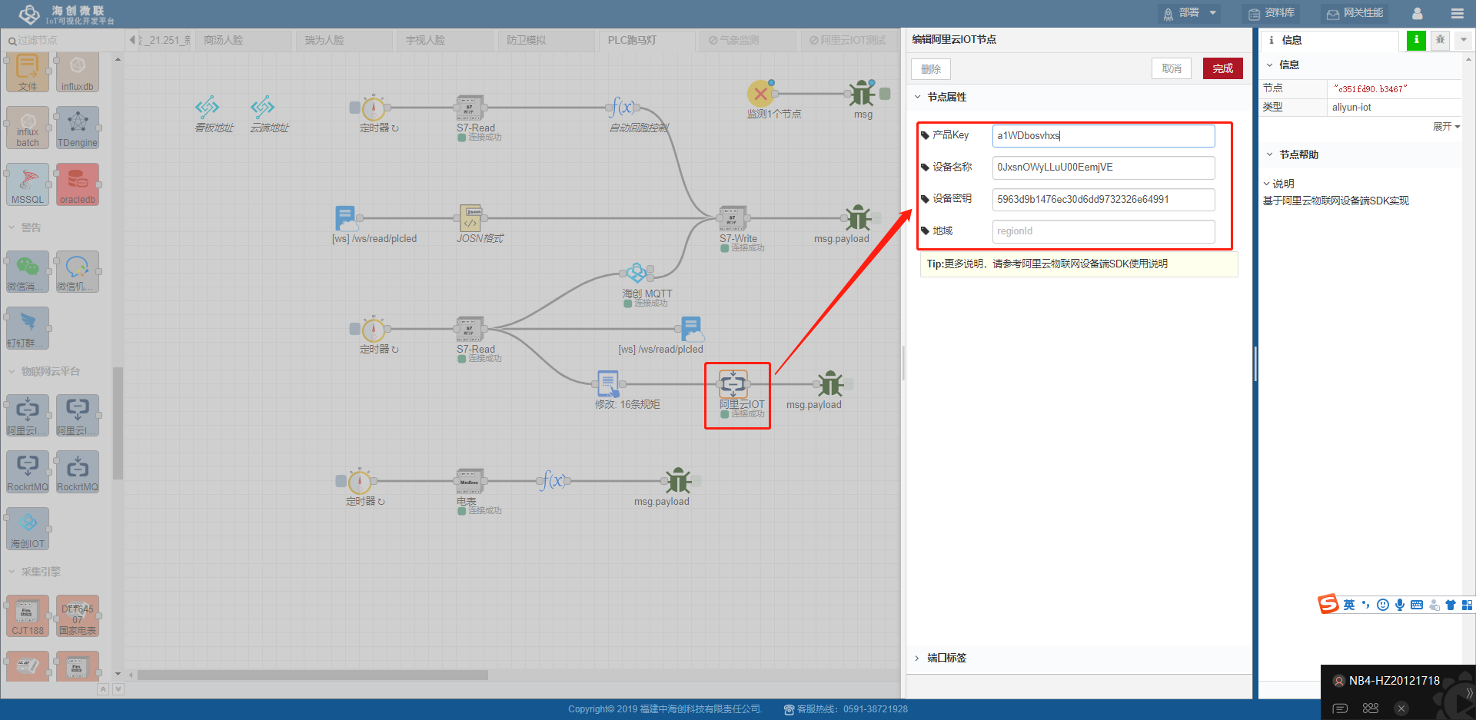The width and height of the screenshot is (1476, 720).
Task: Click the 过滤节点 search field
Action: pos(63,40)
